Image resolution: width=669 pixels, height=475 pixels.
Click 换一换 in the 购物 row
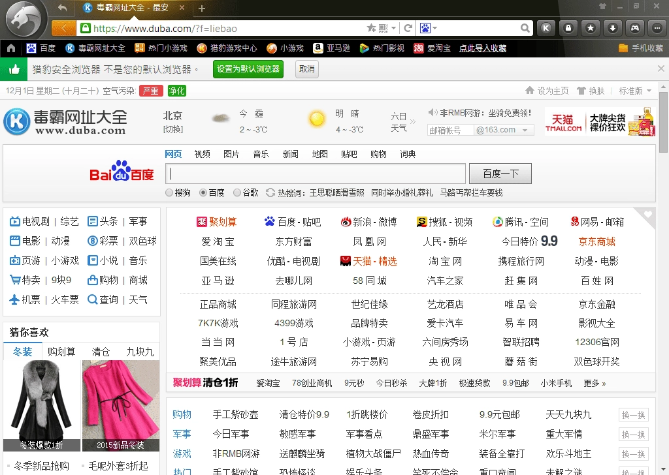coord(634,415)
